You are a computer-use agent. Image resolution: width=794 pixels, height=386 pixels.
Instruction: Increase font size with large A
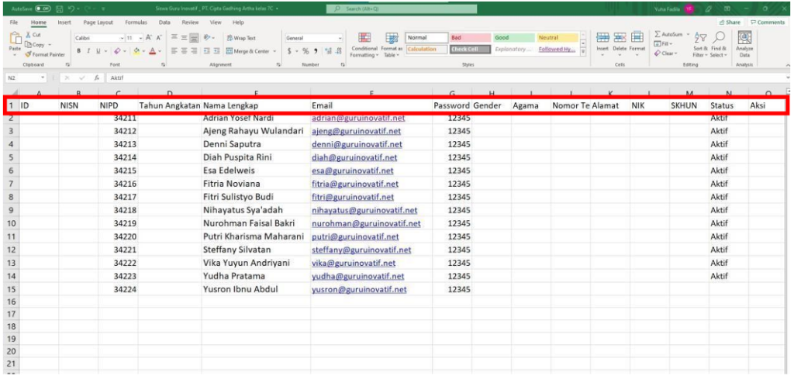click(149, 38)
